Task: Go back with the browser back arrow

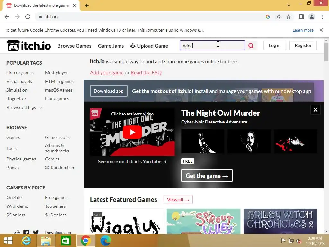Action: tap(7, 17)
